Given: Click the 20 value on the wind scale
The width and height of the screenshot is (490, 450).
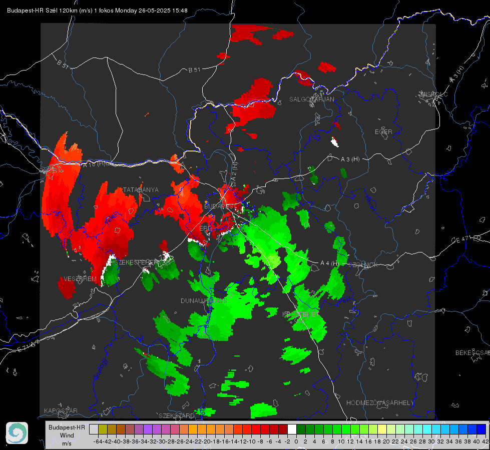Looking at the screenshot, I should [386, 441].
